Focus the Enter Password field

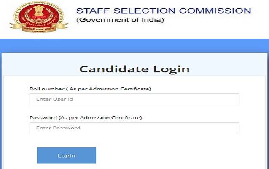click(134, 128)
